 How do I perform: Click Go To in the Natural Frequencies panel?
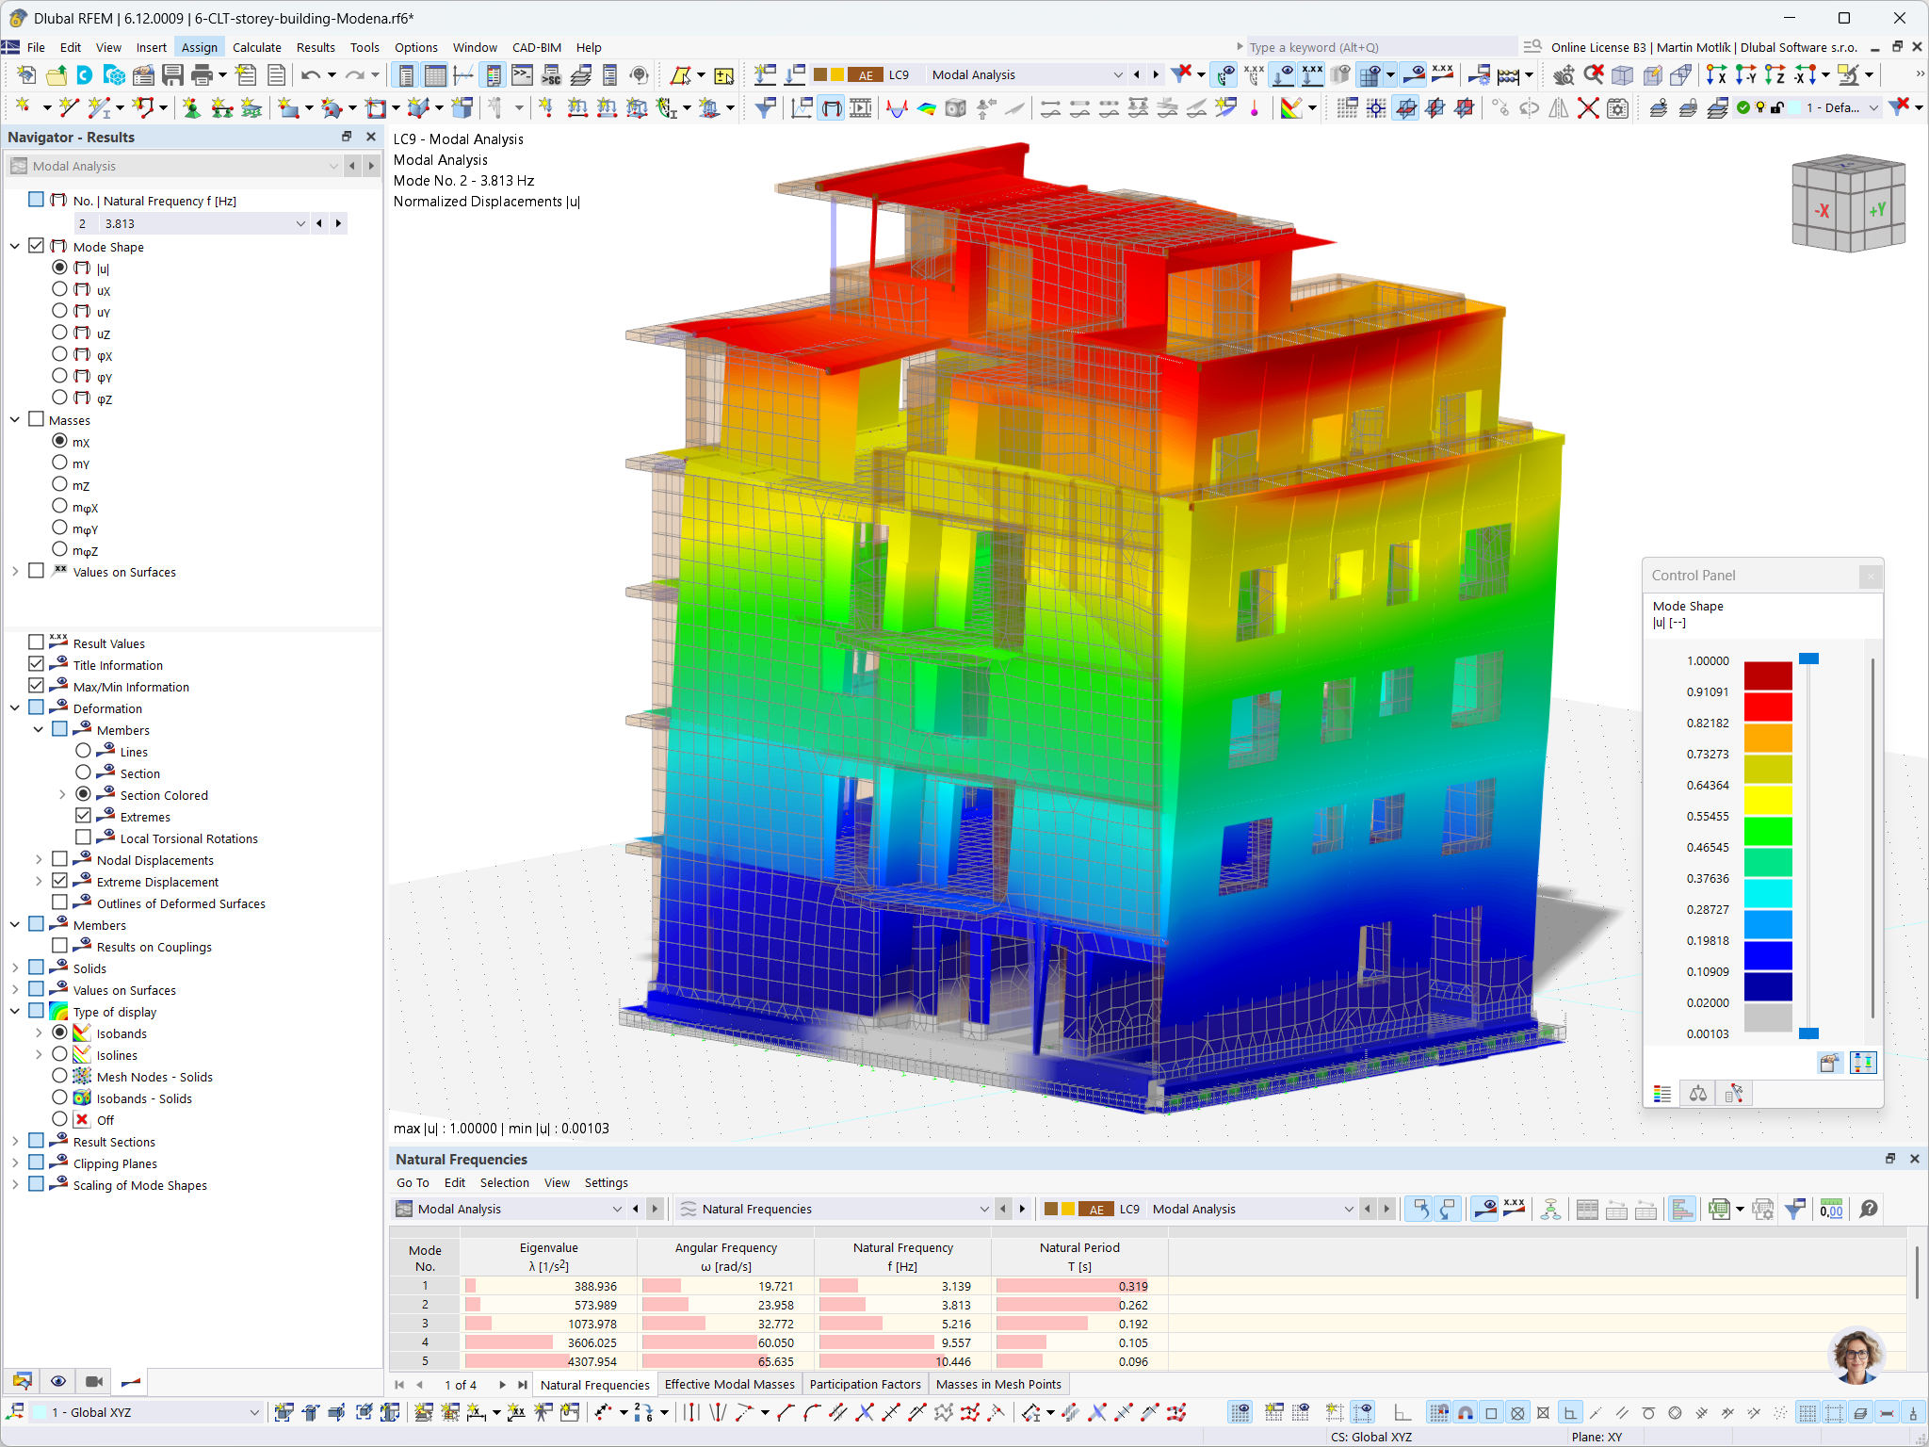click(413, 1182)
